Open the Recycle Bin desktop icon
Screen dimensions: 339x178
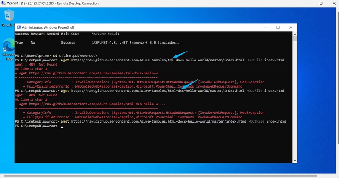8,18
